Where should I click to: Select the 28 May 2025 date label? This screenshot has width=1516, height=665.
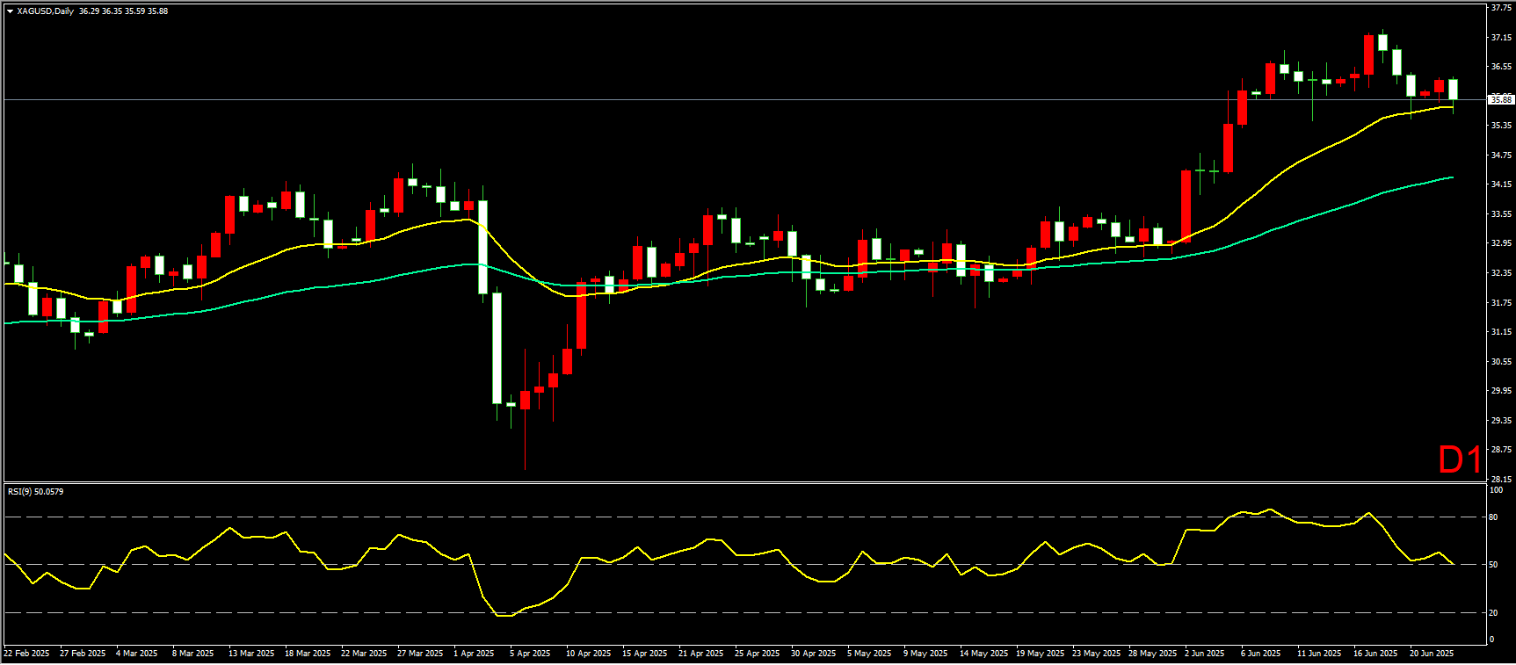coord(1152,654)
